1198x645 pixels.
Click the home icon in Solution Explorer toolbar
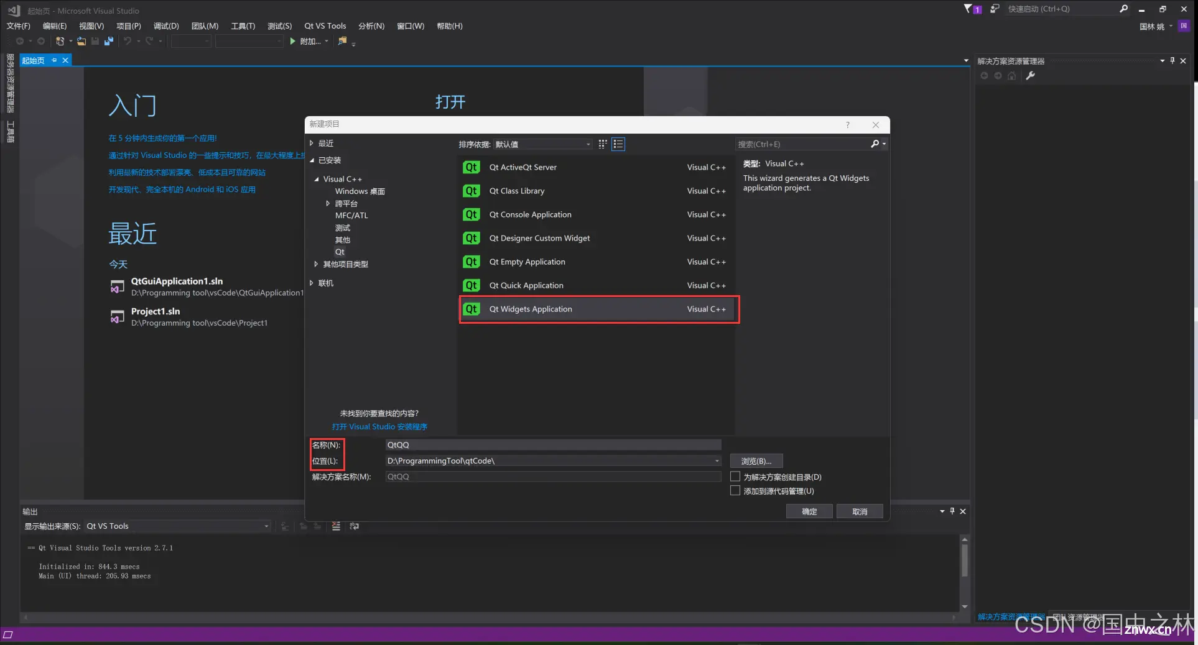1012,76
